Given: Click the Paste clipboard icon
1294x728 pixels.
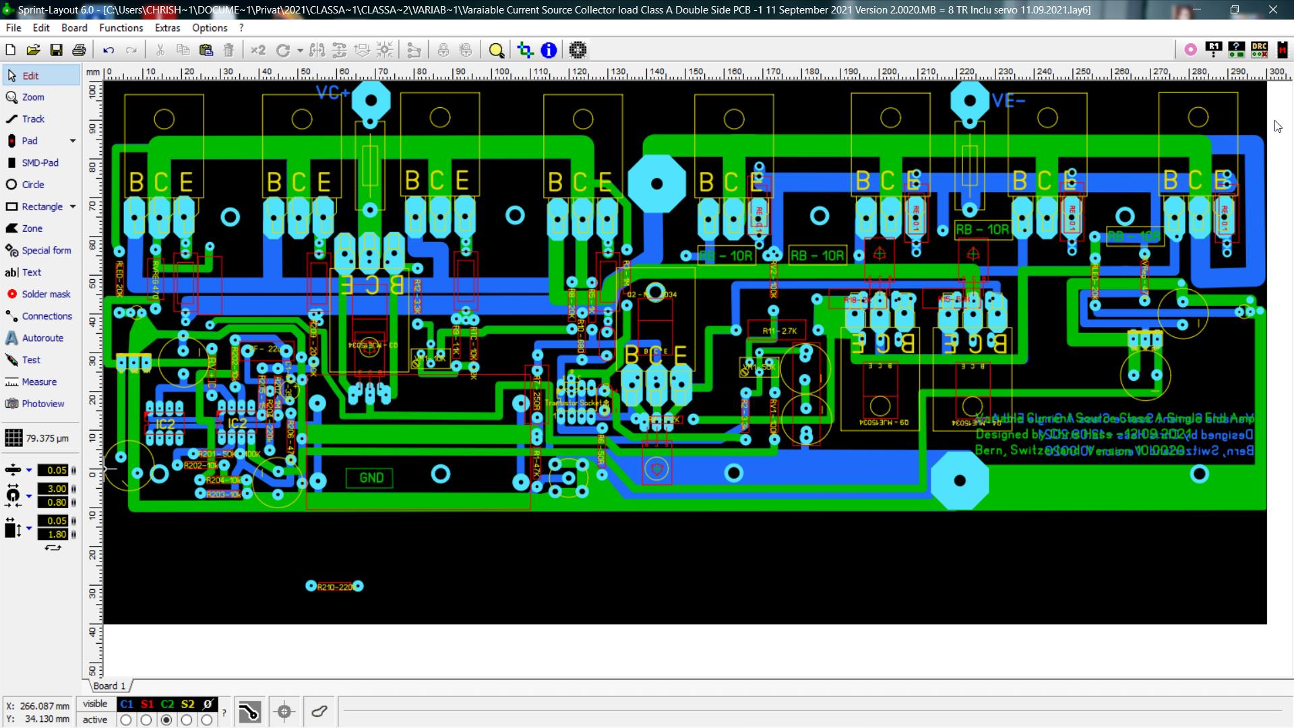Looking at the screenshot, I should [x=206, y=50].
